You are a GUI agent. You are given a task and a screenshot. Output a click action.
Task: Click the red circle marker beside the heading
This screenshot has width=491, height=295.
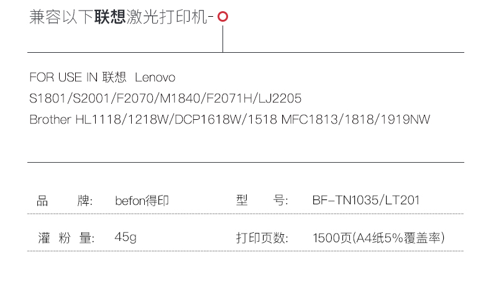pyautogui.click(x=223, y=17)
